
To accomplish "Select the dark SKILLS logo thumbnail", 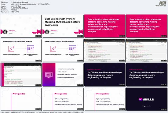I will (x=147, y=99).
